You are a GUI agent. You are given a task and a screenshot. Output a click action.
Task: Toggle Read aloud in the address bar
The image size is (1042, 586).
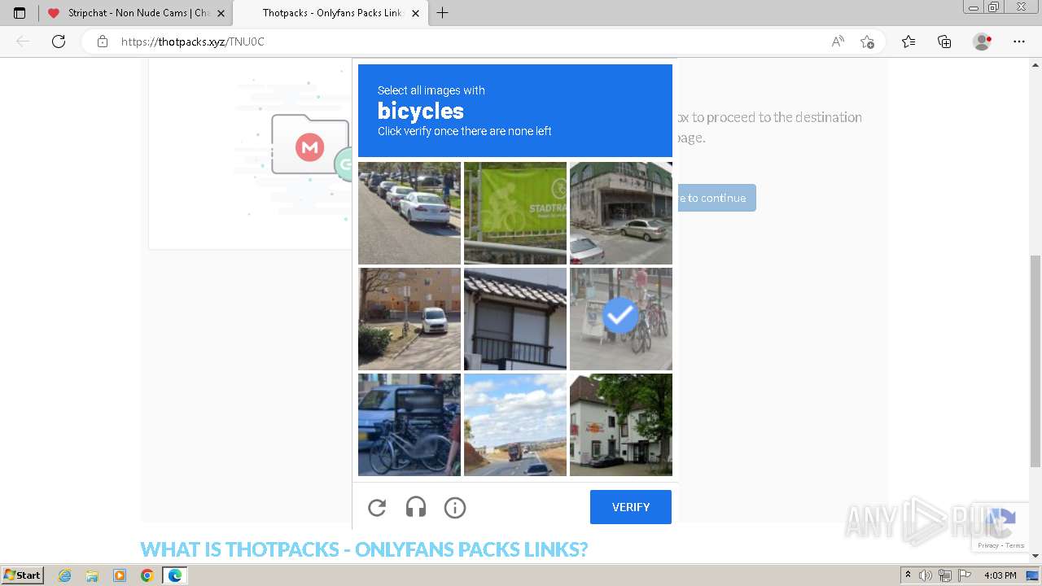point(838,42)
